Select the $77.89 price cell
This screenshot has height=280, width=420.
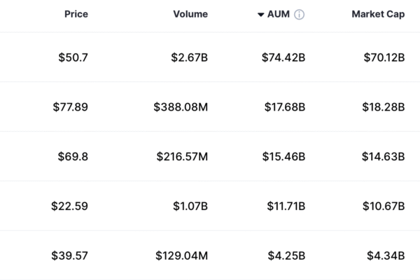[x=70, y=106]
